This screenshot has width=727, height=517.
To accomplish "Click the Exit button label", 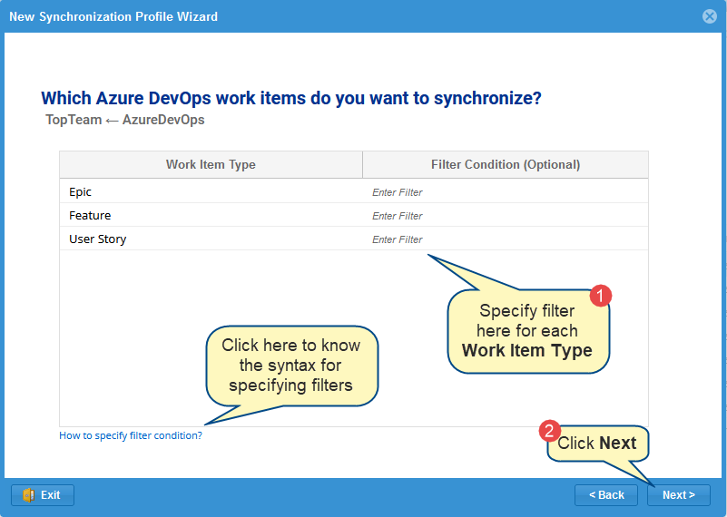I will point(51,495).
